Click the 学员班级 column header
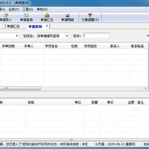The image size is (149, 149). point(90,46)
